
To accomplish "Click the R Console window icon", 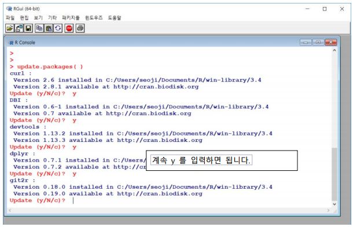I will tap(11, 43).
